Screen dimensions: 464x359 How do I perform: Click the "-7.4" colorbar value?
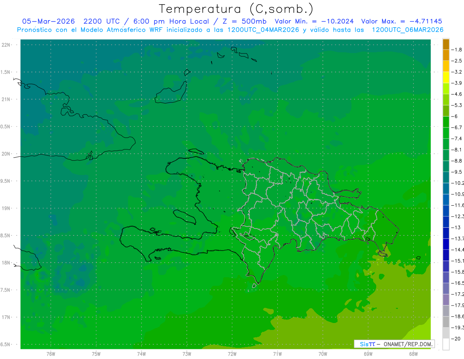457,139
